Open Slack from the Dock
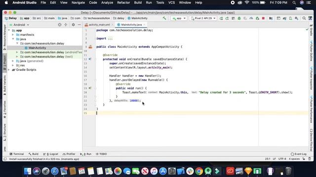 [x=190, y=171]
